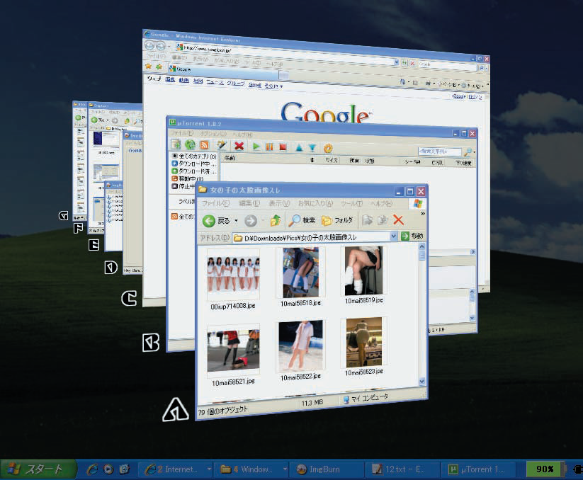The height and width of the screenshot is (480, 583).
Task: Click the search box in µTorrent toolbar
Action: coord(439,152)
